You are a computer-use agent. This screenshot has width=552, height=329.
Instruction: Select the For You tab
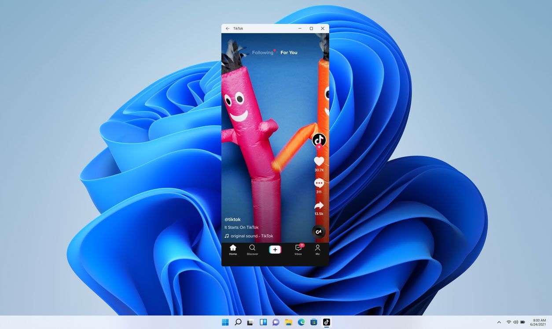(x=288, y=52)
